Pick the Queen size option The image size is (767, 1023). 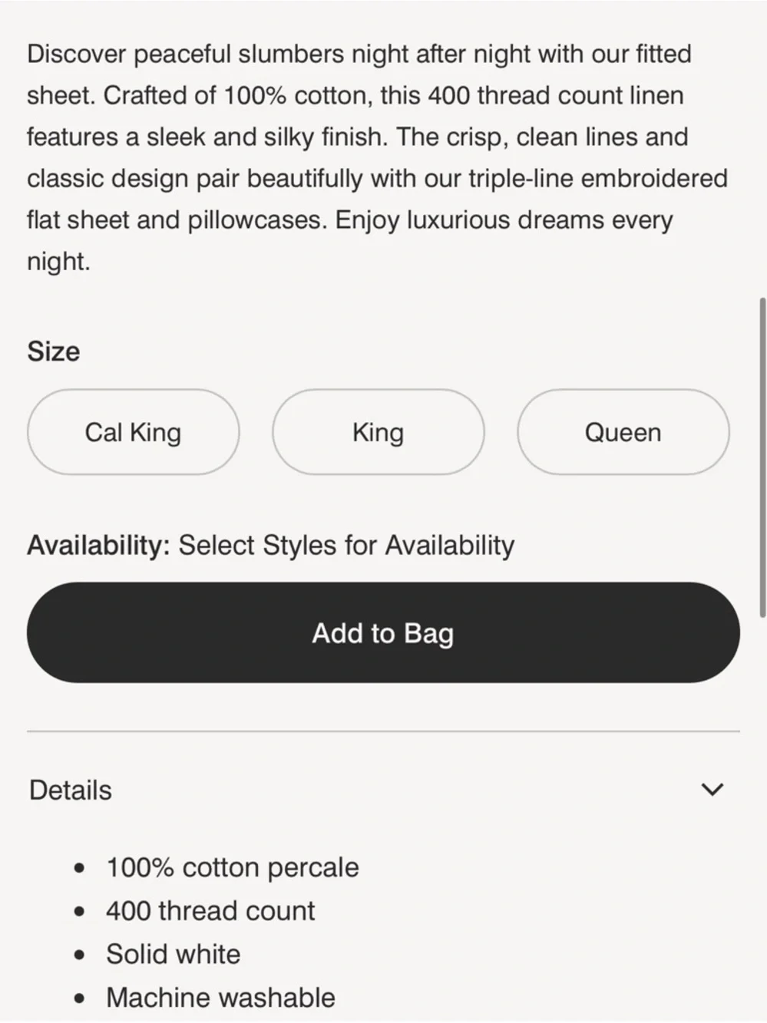622,432
